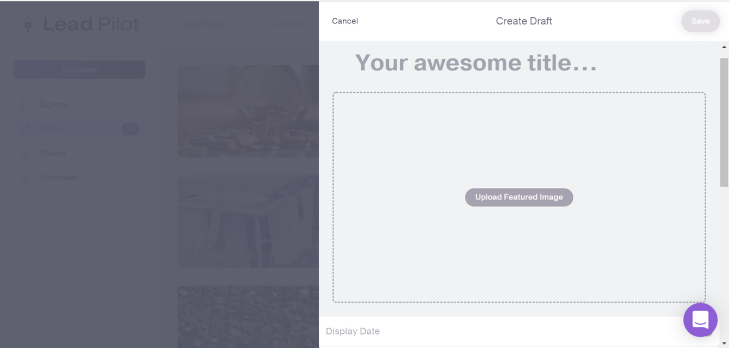Screen dimensions: 729x348
Task: Click the Lead Pilot brand name
Action: tap(91, 24)
